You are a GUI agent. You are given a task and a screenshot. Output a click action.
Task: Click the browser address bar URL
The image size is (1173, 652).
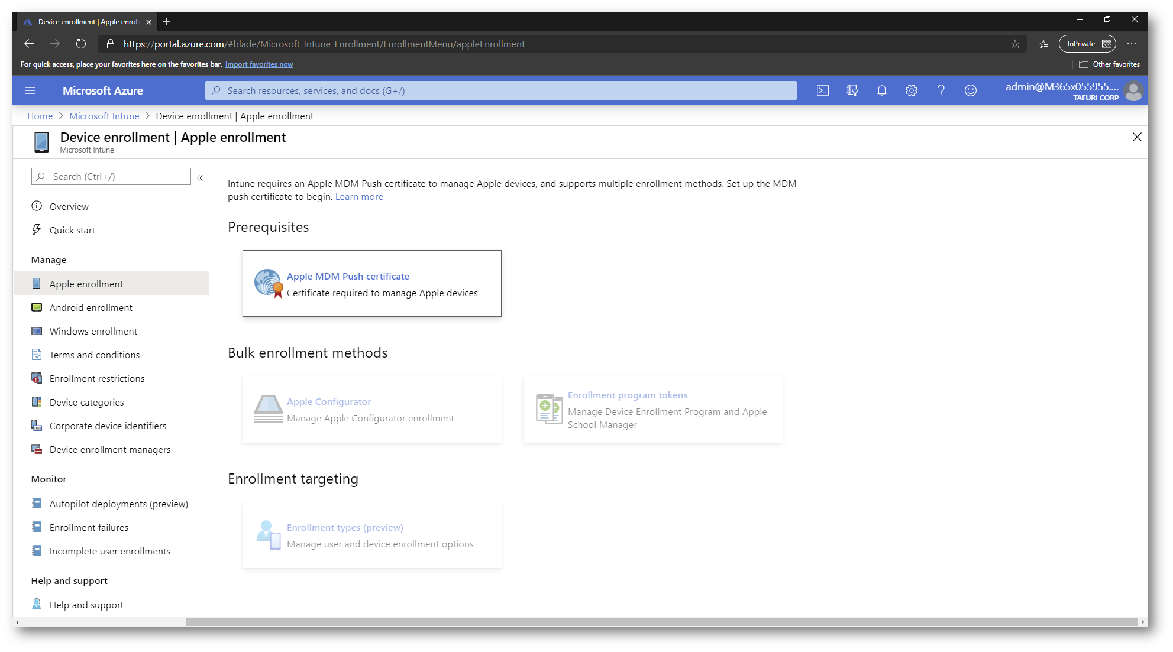point(324,44)
